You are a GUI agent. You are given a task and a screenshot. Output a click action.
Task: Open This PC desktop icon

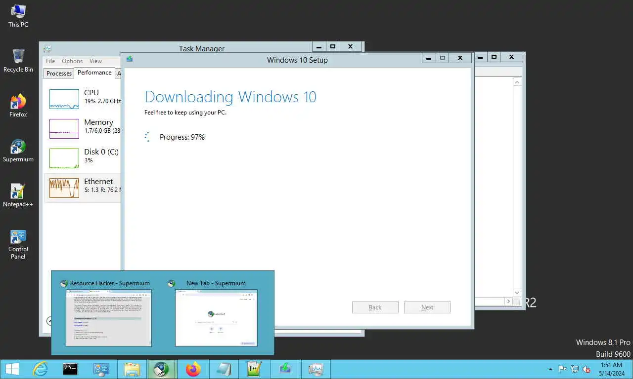[x=18, y=16]
